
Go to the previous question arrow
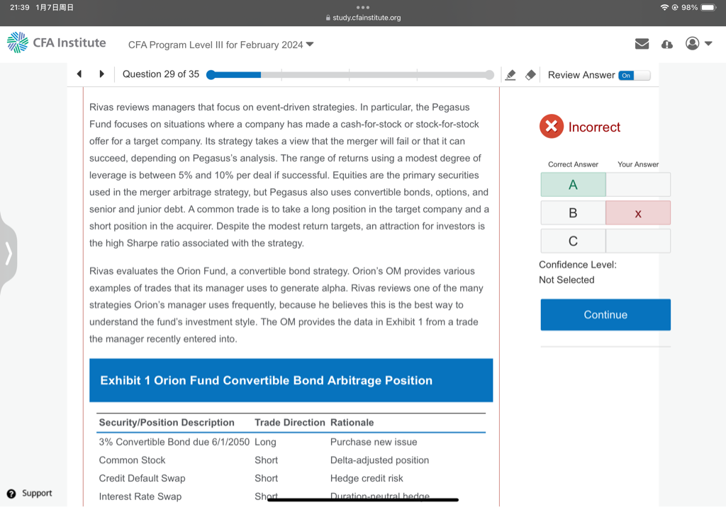(79, 74)
